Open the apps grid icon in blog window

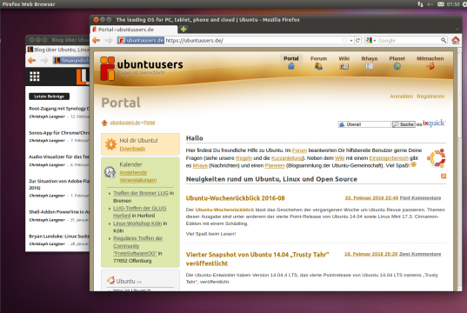(35, 77)
